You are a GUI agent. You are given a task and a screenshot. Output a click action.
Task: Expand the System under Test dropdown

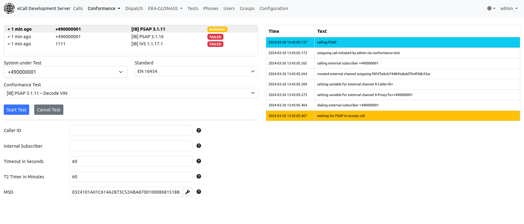click(65, 72)
